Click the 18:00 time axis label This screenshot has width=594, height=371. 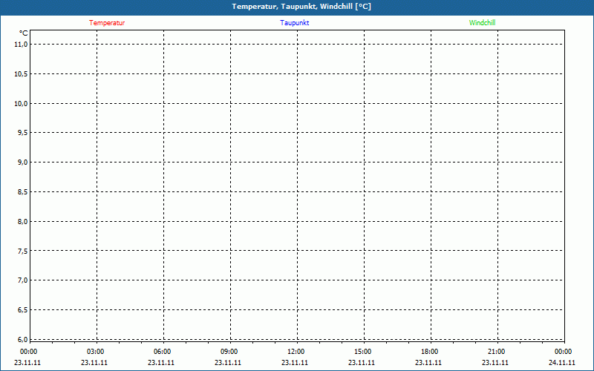point(430,352)
